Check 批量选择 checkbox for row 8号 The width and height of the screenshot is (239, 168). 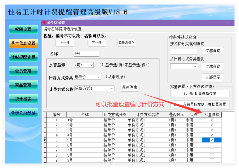pos(211,155)
